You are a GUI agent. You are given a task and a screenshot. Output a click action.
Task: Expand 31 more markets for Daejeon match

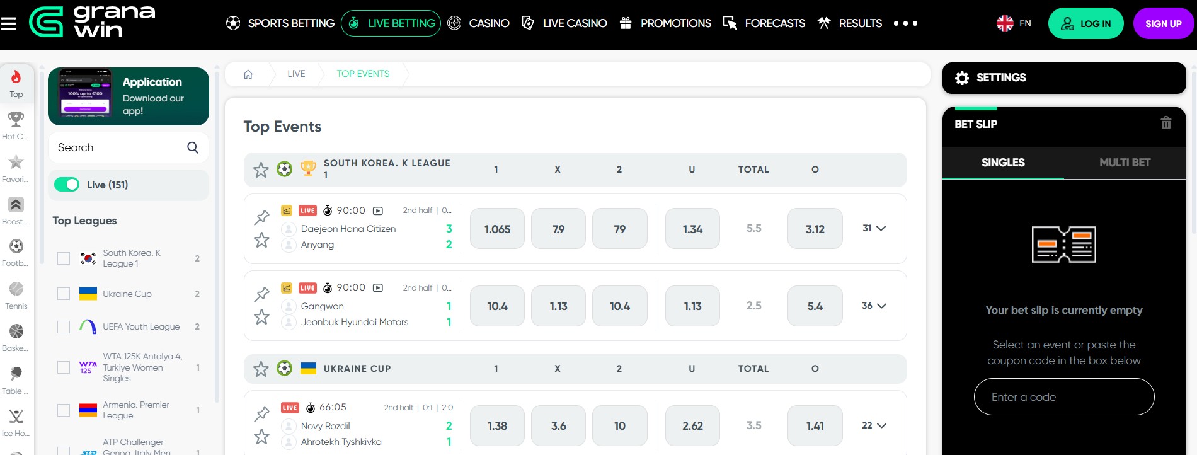click(x=874, y=228)
